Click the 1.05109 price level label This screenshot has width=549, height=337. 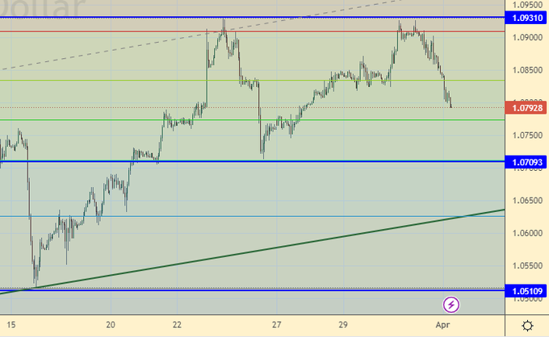pyautogui.click(x=526, y=290)
